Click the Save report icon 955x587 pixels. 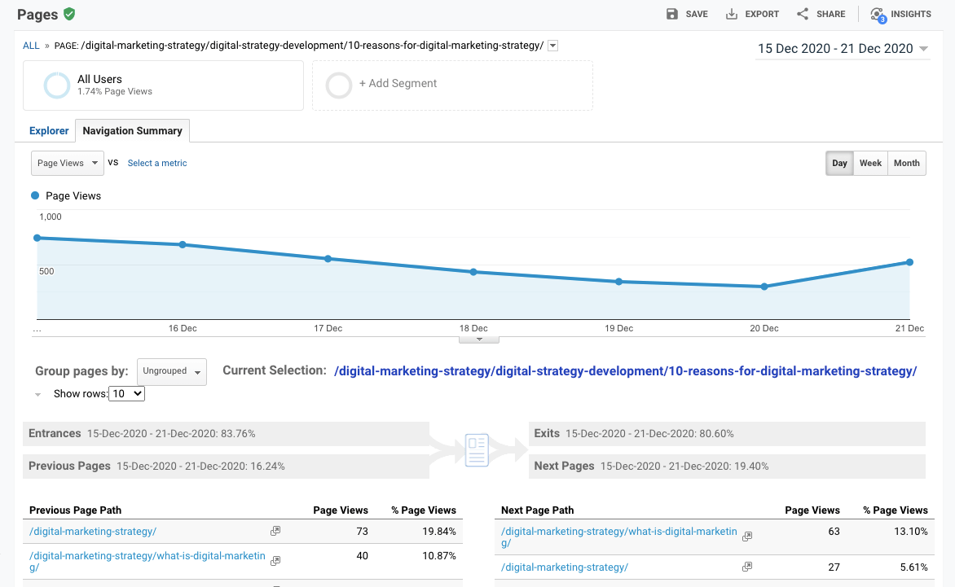click(x=672, y=14)
